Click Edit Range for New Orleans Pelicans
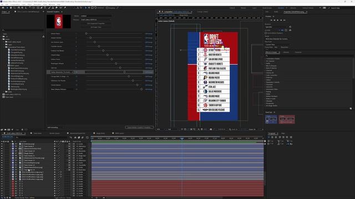Image resolution: width=355 pixels, height=199 pixels. (149, 90)
